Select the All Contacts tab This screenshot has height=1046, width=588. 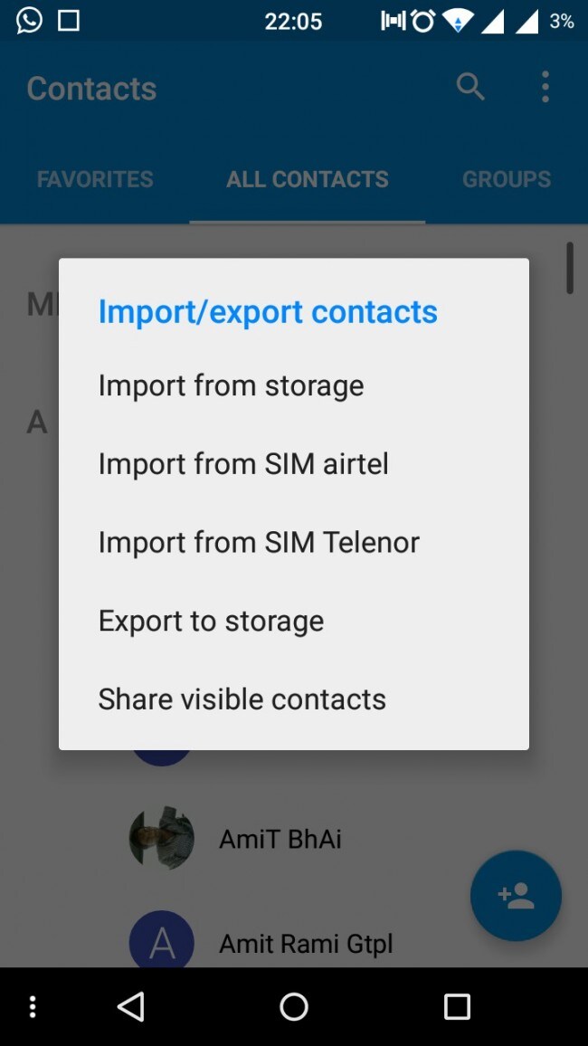click(308, 179)
